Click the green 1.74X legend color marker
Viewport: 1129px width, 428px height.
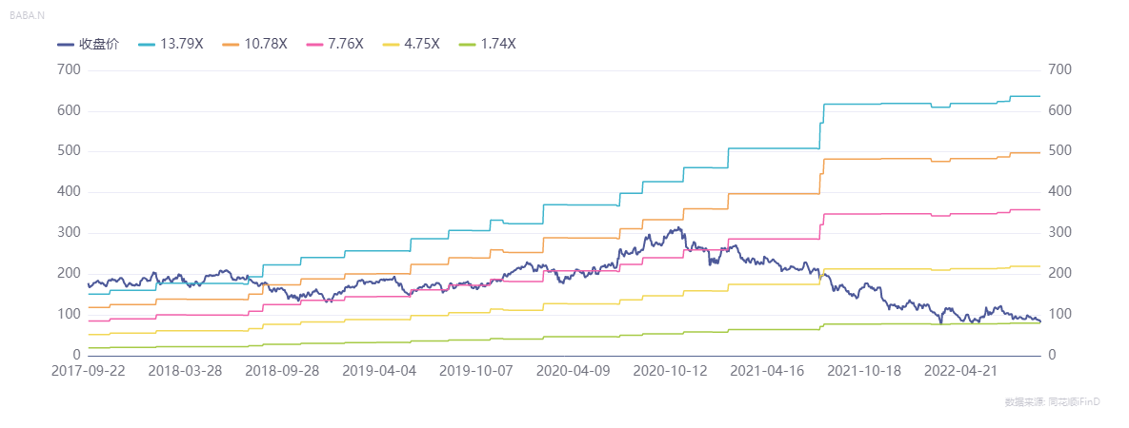(468, 45)
